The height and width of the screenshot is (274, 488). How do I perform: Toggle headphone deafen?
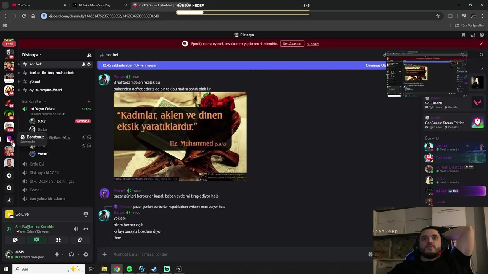(71, 255)
